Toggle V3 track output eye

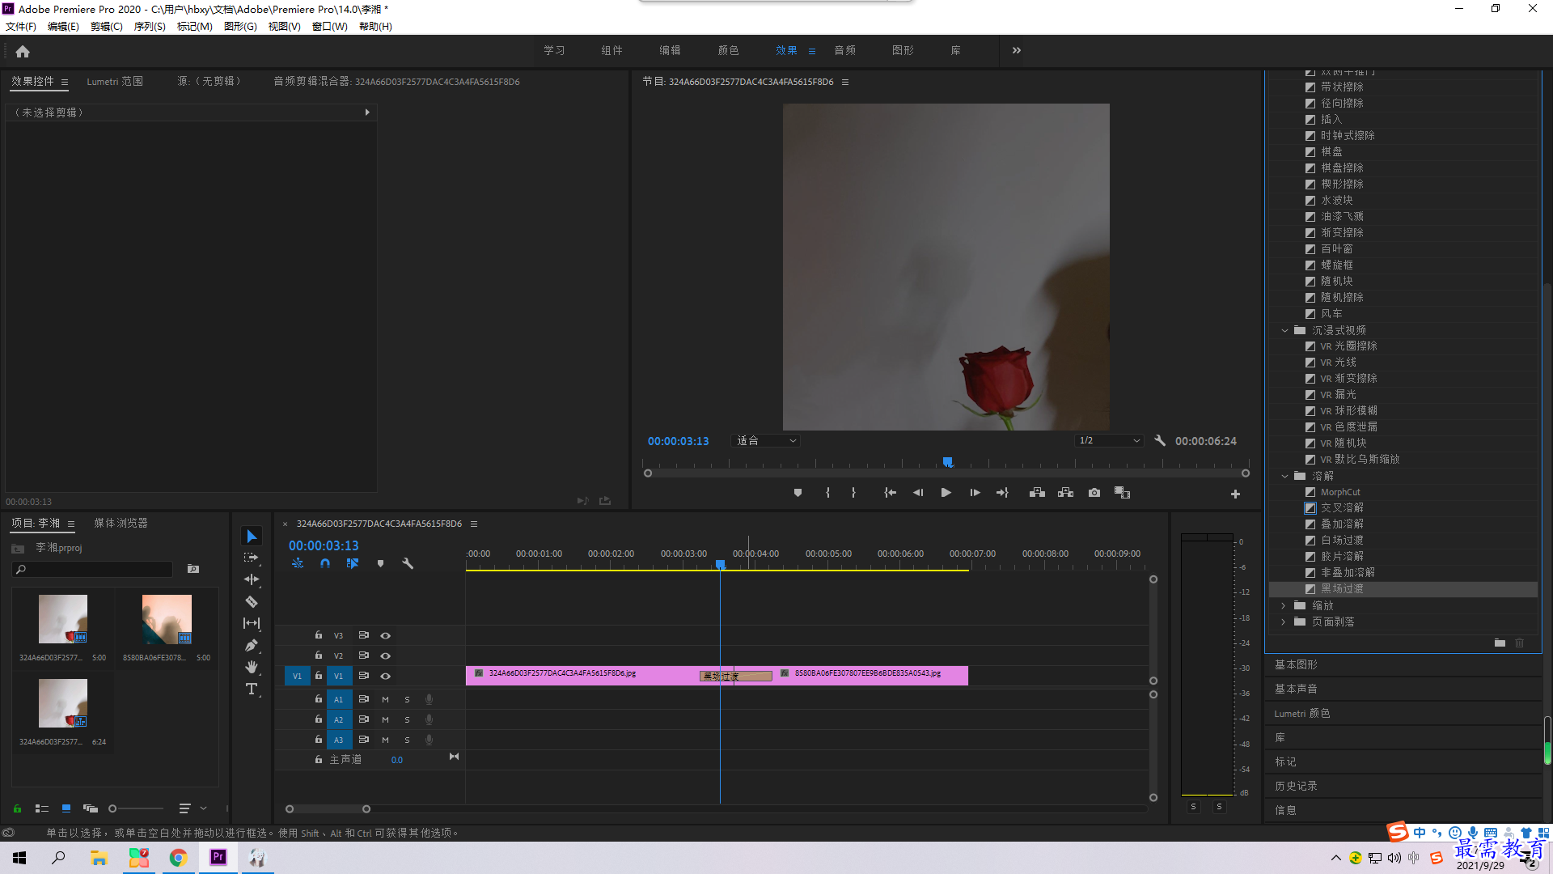[x=386, y=636]
